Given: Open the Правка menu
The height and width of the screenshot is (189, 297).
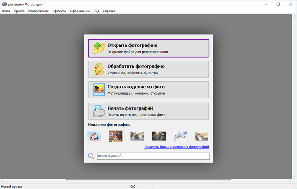Looking at the screenshot, I should pyautogui.click(x=19, y=11).
